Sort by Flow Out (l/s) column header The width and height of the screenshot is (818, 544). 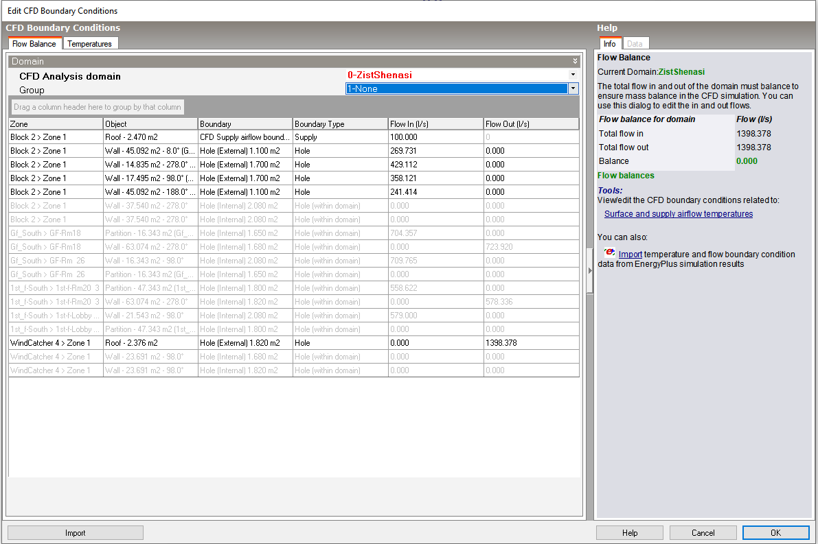click(531, 124)
